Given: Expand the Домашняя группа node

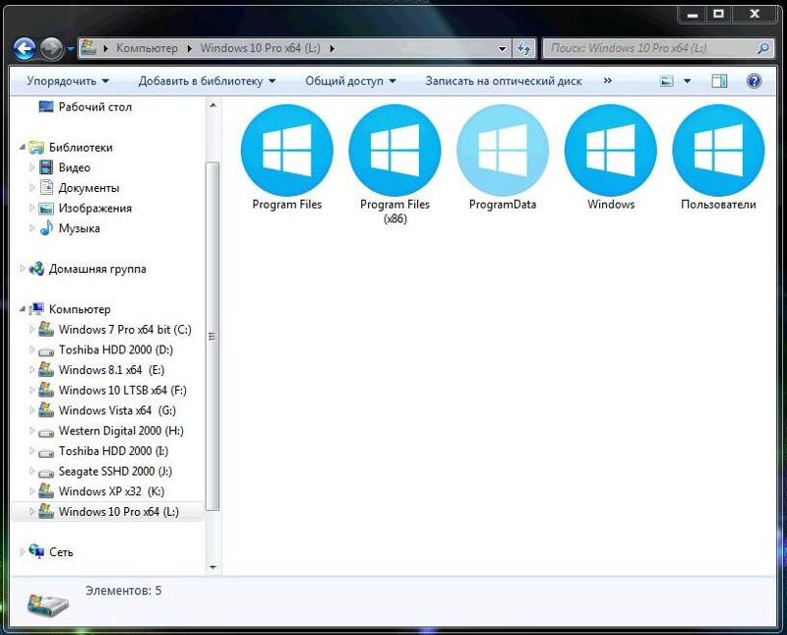Looking at the screenshot, I should pos(22,269).
